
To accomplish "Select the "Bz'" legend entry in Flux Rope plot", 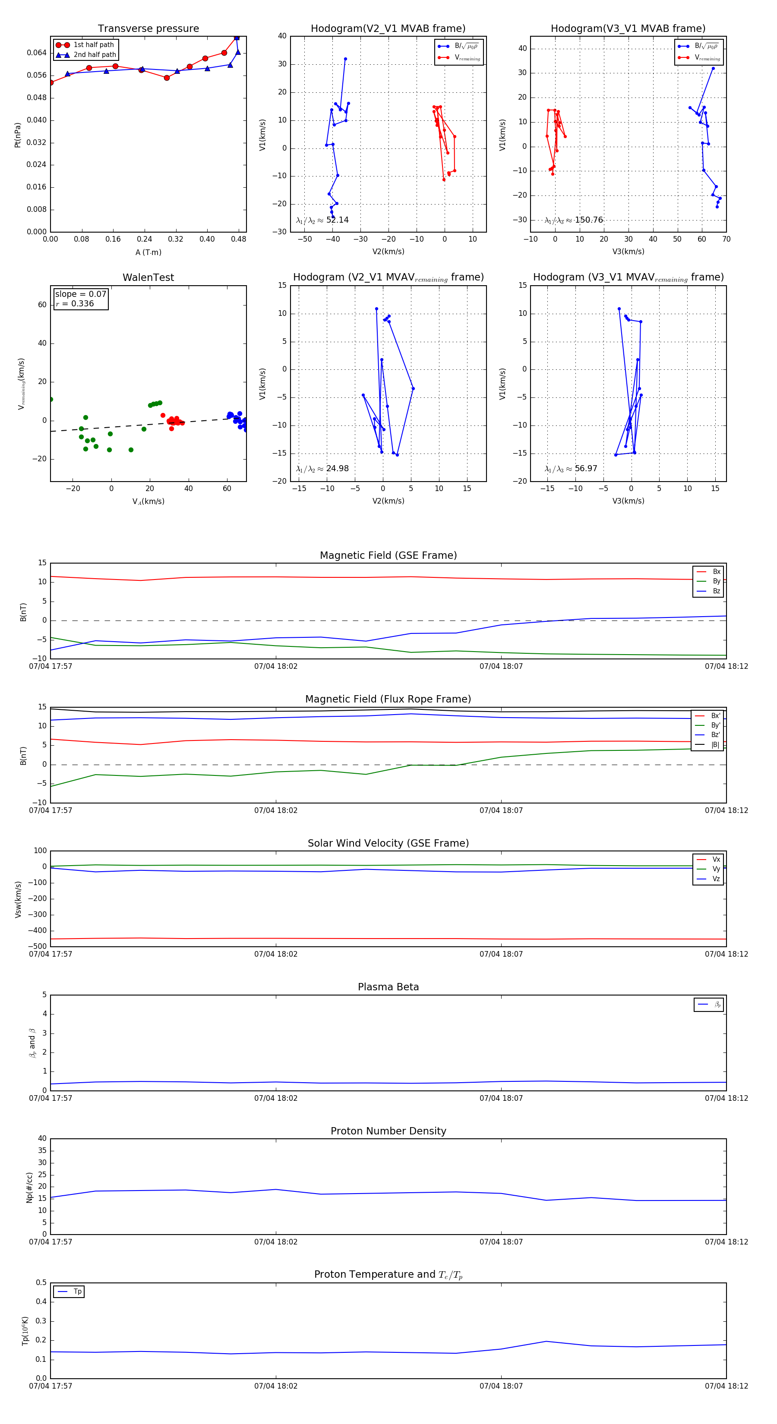I will pos(708,735).
